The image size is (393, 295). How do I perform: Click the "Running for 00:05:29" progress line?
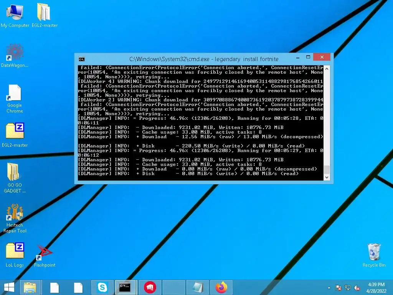(x=200, y=151)
